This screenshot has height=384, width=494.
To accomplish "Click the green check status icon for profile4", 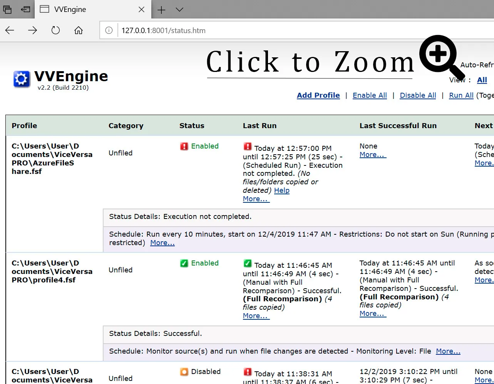I will coord(184,263).
